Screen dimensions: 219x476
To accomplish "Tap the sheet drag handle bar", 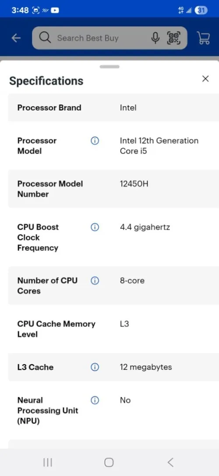I will (109, 67).
